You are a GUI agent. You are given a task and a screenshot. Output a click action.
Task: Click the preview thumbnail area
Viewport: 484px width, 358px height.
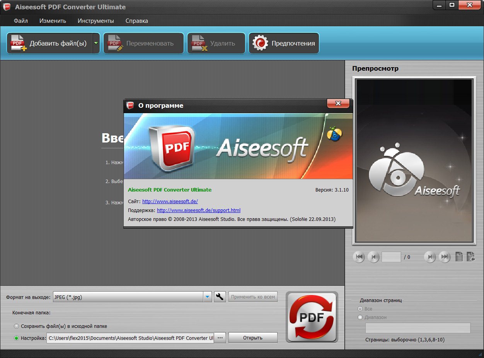point(414,160)
